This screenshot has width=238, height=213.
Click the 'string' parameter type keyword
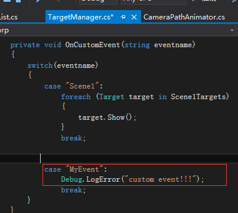pos(137,45)
